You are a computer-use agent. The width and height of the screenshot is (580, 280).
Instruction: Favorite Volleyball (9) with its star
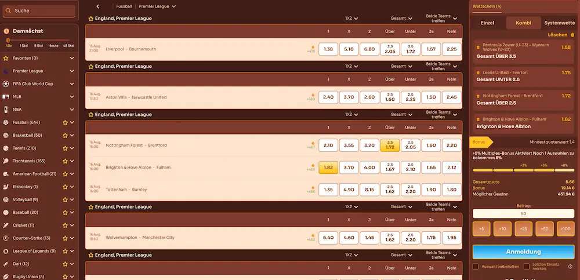pos(65,200)
